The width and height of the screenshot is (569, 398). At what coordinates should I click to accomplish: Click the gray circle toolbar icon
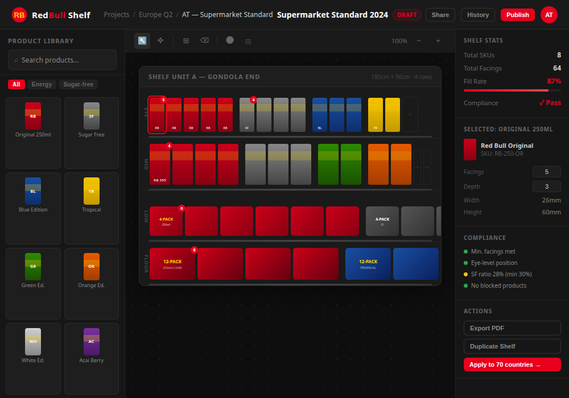pyautogui.click(x=230, y=40)
